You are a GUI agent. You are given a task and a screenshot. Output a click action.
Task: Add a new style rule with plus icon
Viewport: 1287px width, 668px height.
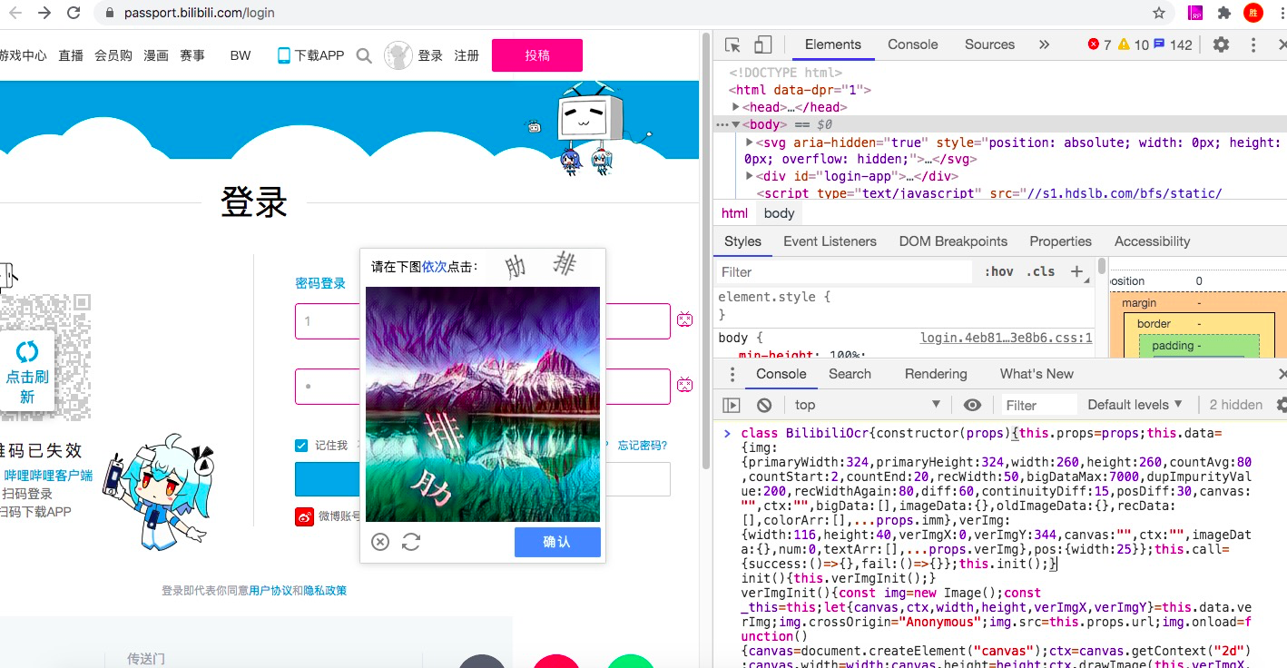[x=1077, y=271]
